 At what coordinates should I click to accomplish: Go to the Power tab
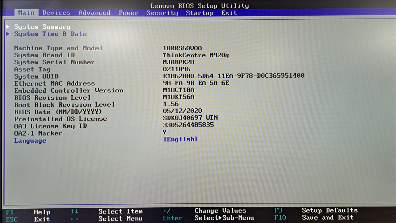[129, 13]
